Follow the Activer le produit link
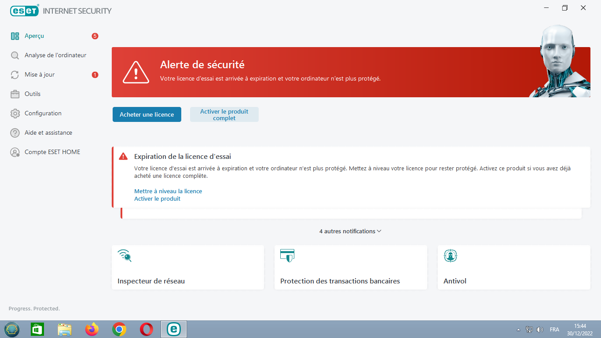The image size is (601, 338). coord(158,199)
